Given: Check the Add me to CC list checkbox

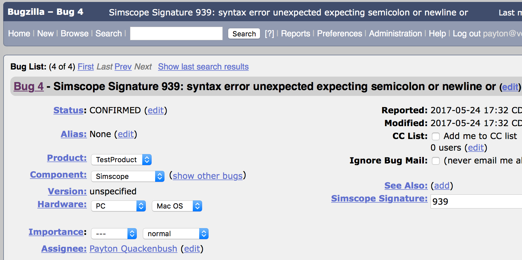Looking at the screenshot, I should tap(436, 136).
